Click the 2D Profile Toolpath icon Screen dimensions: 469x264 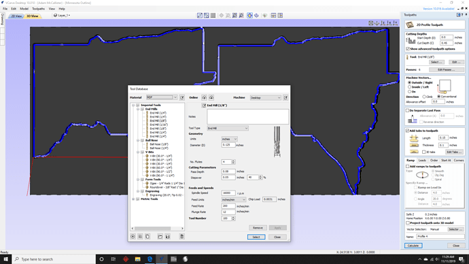click(410, 25)
